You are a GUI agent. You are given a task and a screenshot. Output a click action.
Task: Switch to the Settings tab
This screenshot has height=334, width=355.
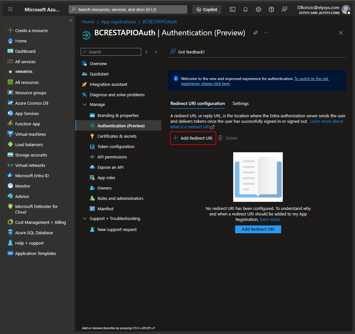pyautogui.click(x=241, y=104)
